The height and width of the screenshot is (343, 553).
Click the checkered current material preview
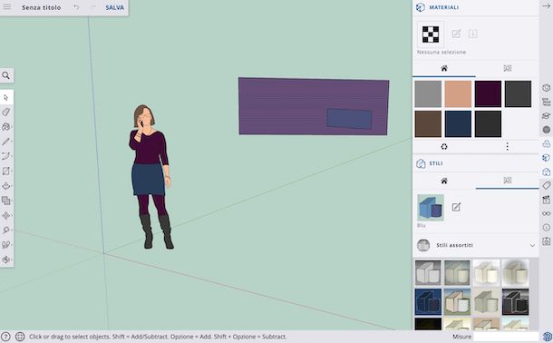(x=431, y=34)
